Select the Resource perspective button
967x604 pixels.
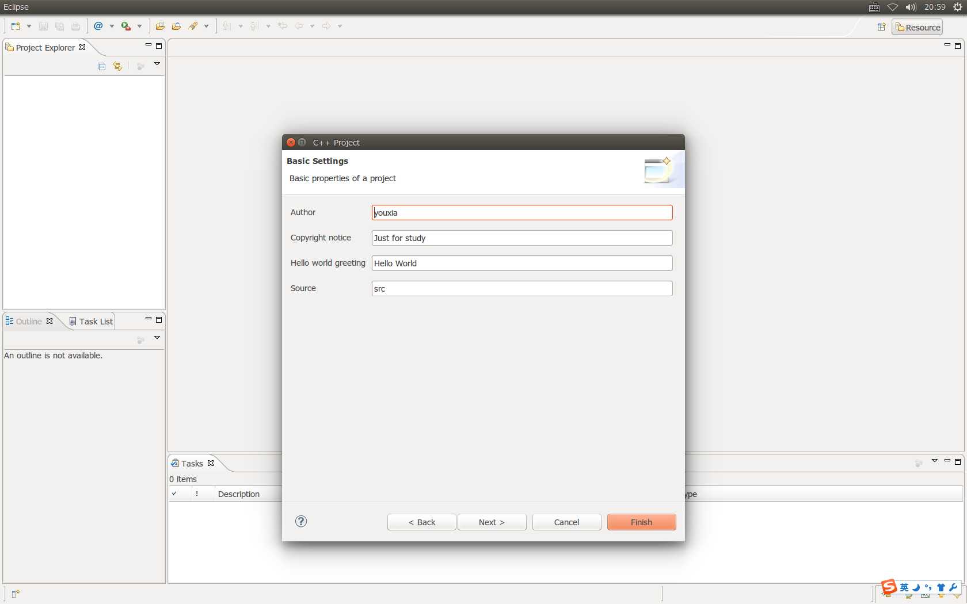(x=917, y=27)
